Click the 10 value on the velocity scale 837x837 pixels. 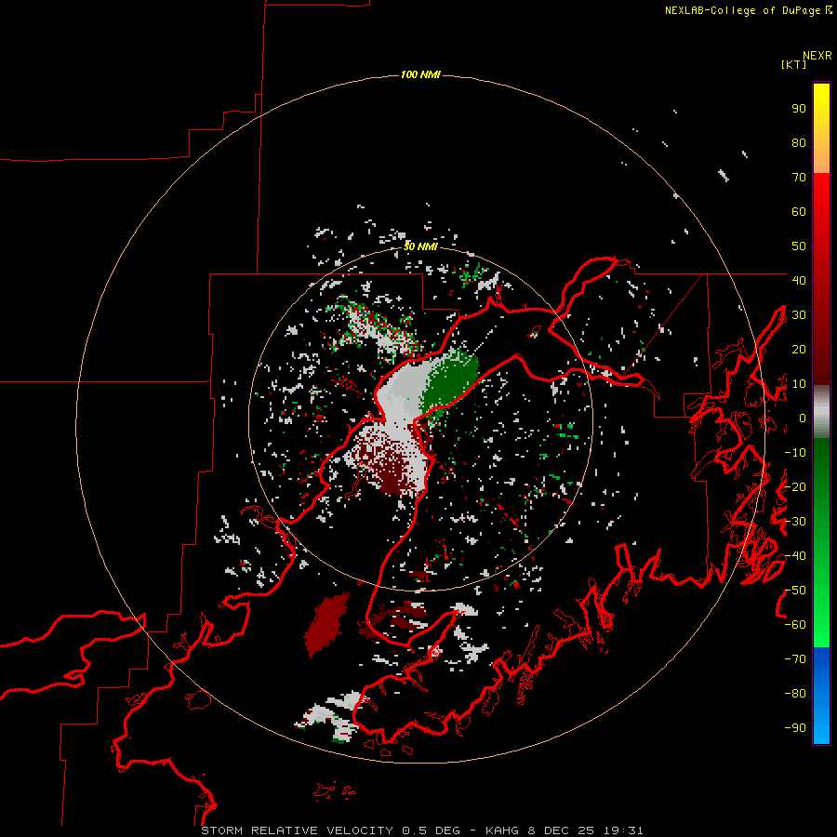click(x=799, y=384)
